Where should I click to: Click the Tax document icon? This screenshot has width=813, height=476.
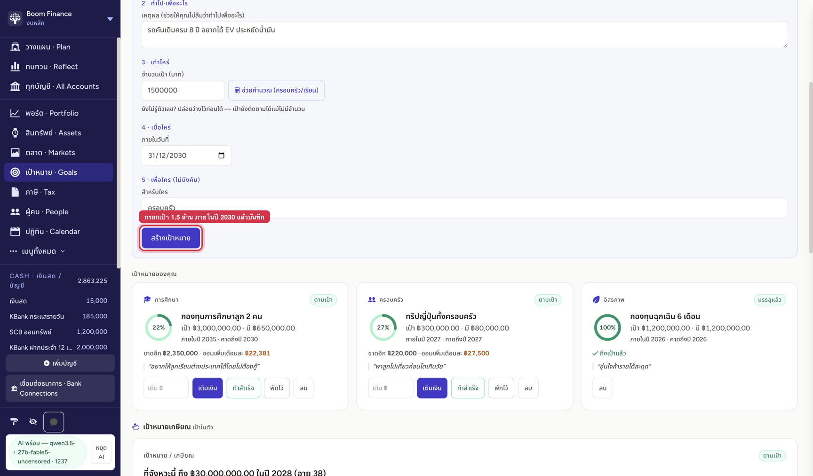pyautogui.click(x=15, y=192)
